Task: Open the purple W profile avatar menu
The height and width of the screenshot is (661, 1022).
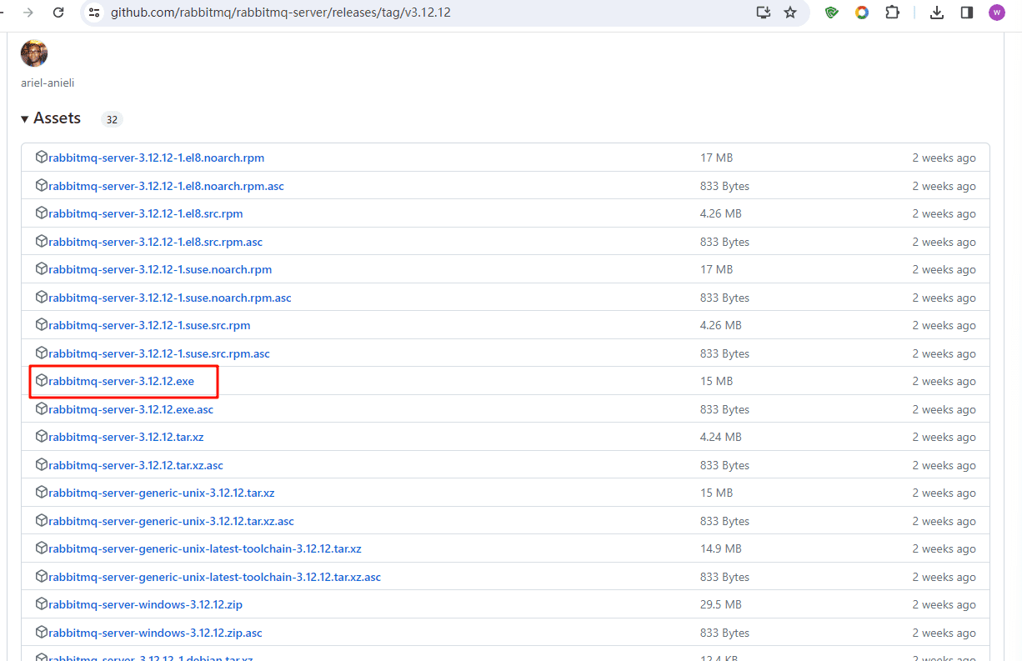Action: tap(997, 13)
